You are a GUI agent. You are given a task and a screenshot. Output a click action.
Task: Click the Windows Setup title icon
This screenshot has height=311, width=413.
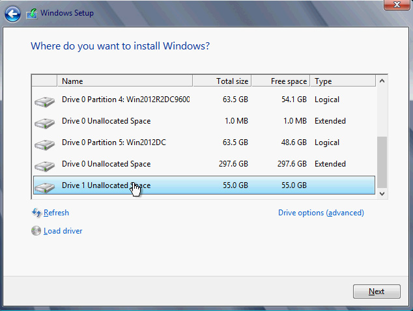(x=31, y=13)
